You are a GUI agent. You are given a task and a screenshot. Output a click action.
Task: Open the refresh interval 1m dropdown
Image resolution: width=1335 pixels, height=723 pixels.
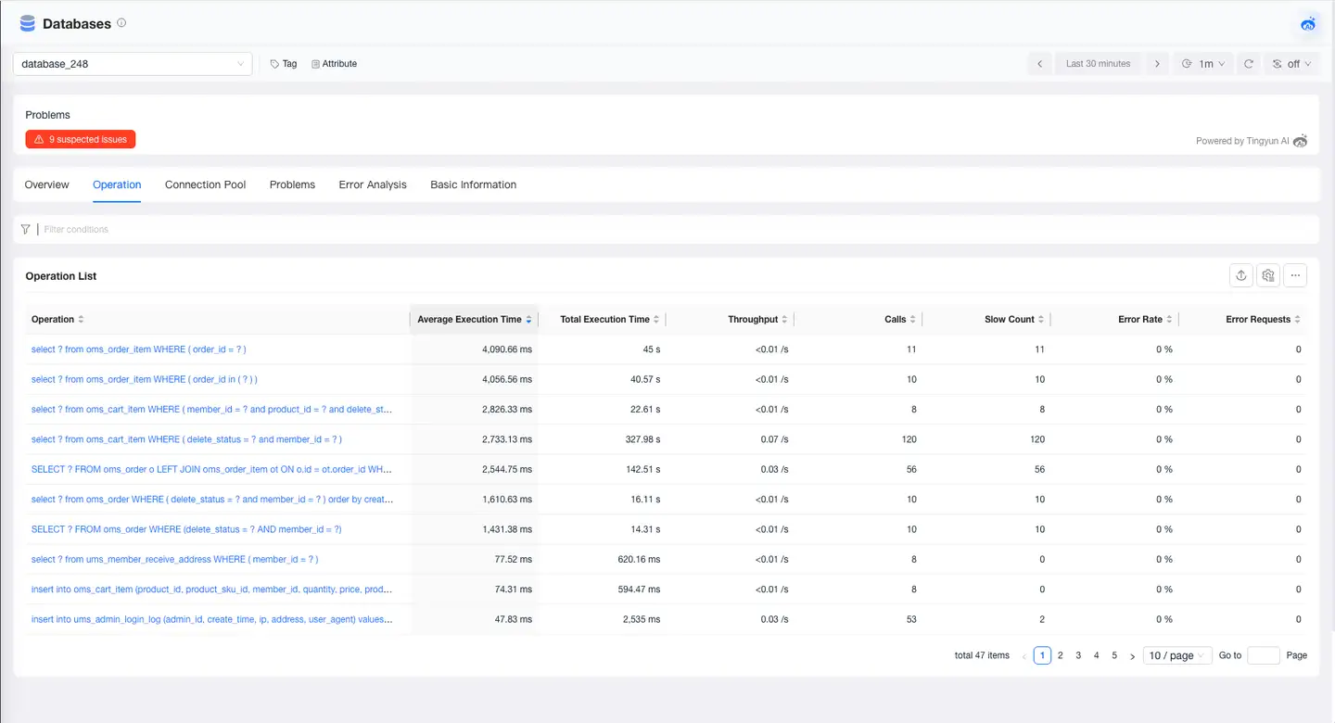1203,63
